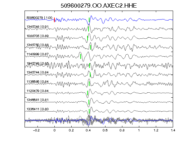Click the green marker on trace 1088705
Screen dimensions: 191x143
[x=88, y=38]
